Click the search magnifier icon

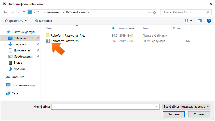coord(208,12)
